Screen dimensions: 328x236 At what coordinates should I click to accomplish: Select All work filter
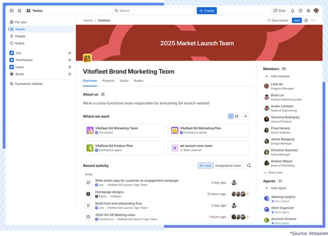206,165
